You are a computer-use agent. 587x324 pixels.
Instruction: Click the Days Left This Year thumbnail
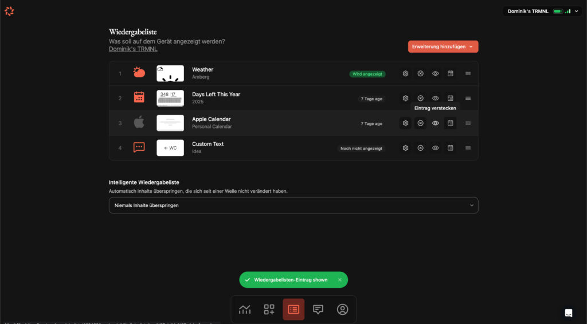coord(170,98)
